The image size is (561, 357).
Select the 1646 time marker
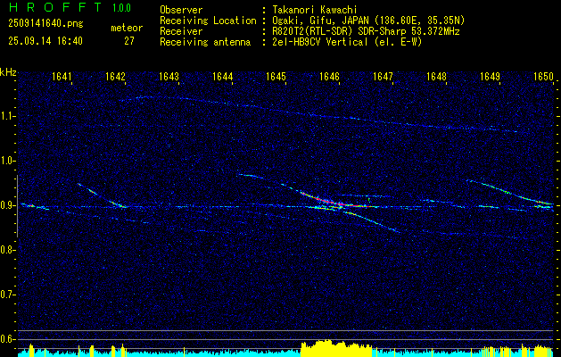coord(330,78)
